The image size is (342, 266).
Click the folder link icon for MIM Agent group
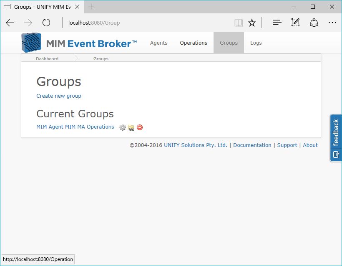[131, 127]
